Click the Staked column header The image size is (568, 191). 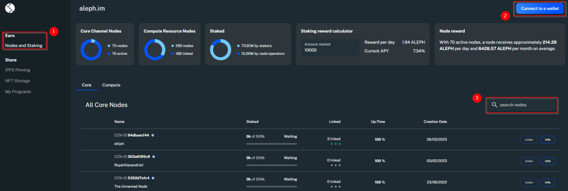pos(252,122)
